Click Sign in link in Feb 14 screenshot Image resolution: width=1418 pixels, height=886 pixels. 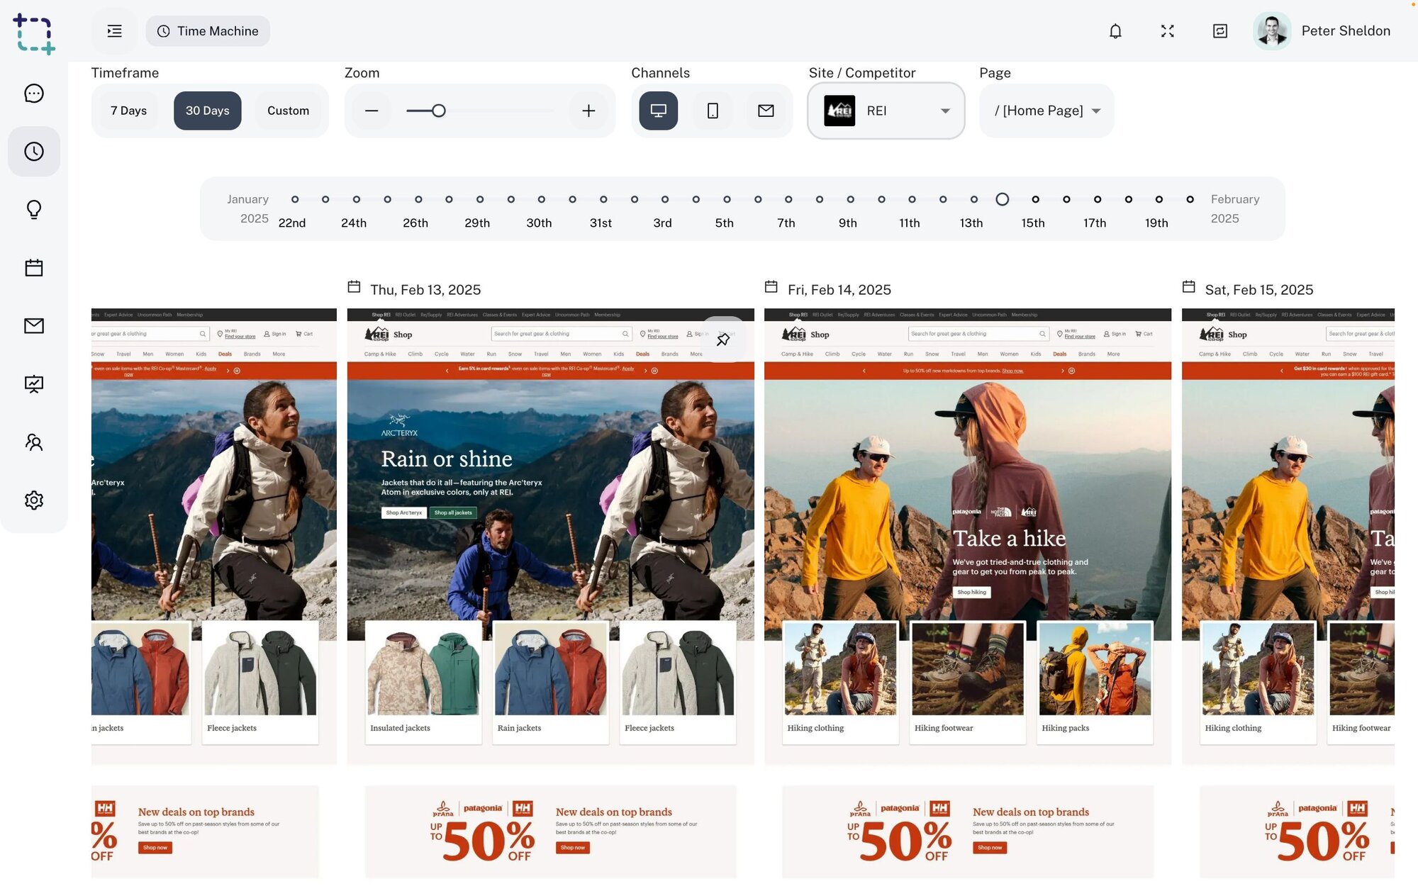1115,334
